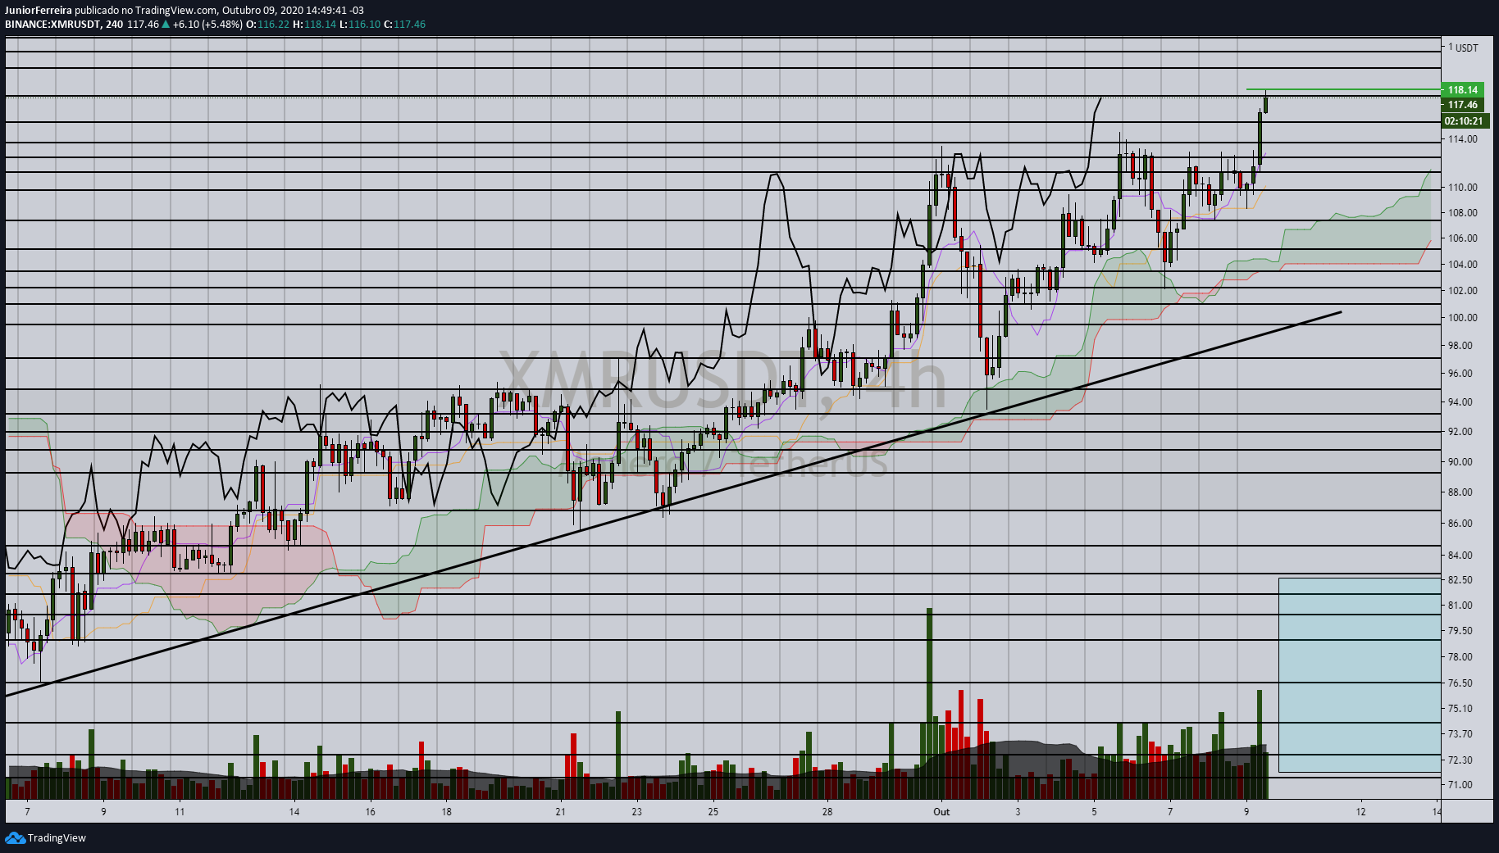Viewport: 1499px width, 853px height.
Task: Click the 106.00 price axis value
Action: (x=1463, y=238)
